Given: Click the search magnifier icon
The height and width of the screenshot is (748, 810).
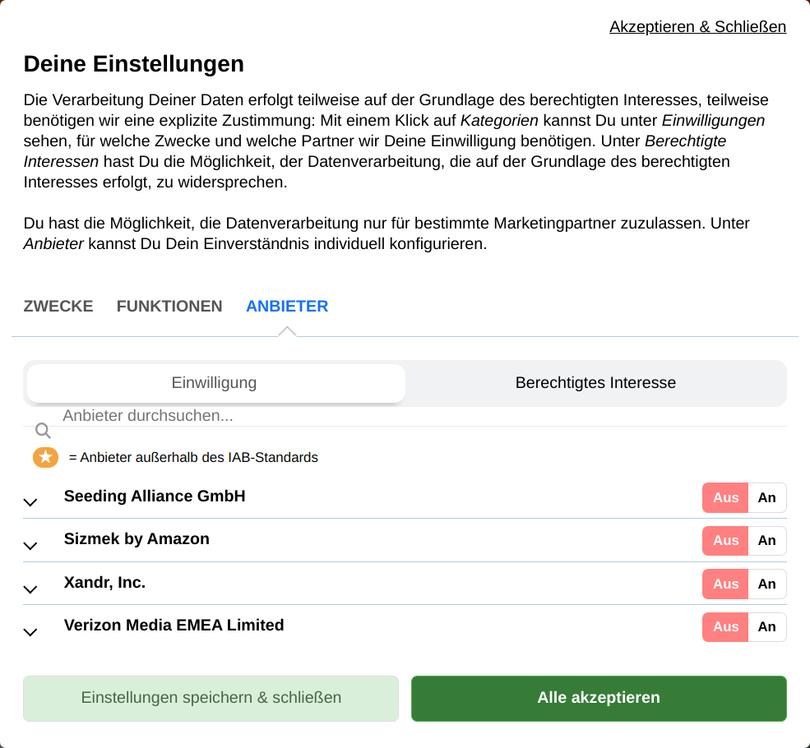Looking at the screenshot, I should tap(42, 430).
